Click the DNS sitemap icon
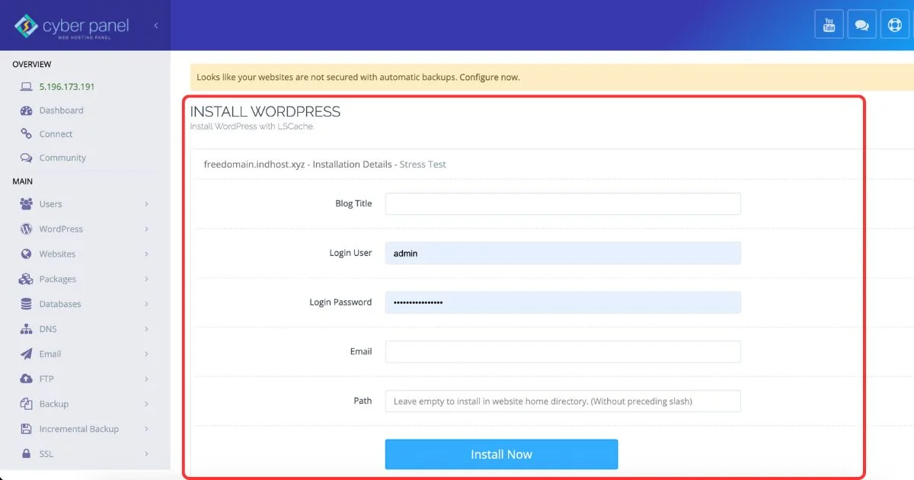 pyautogui.click(x=26, y=329)
